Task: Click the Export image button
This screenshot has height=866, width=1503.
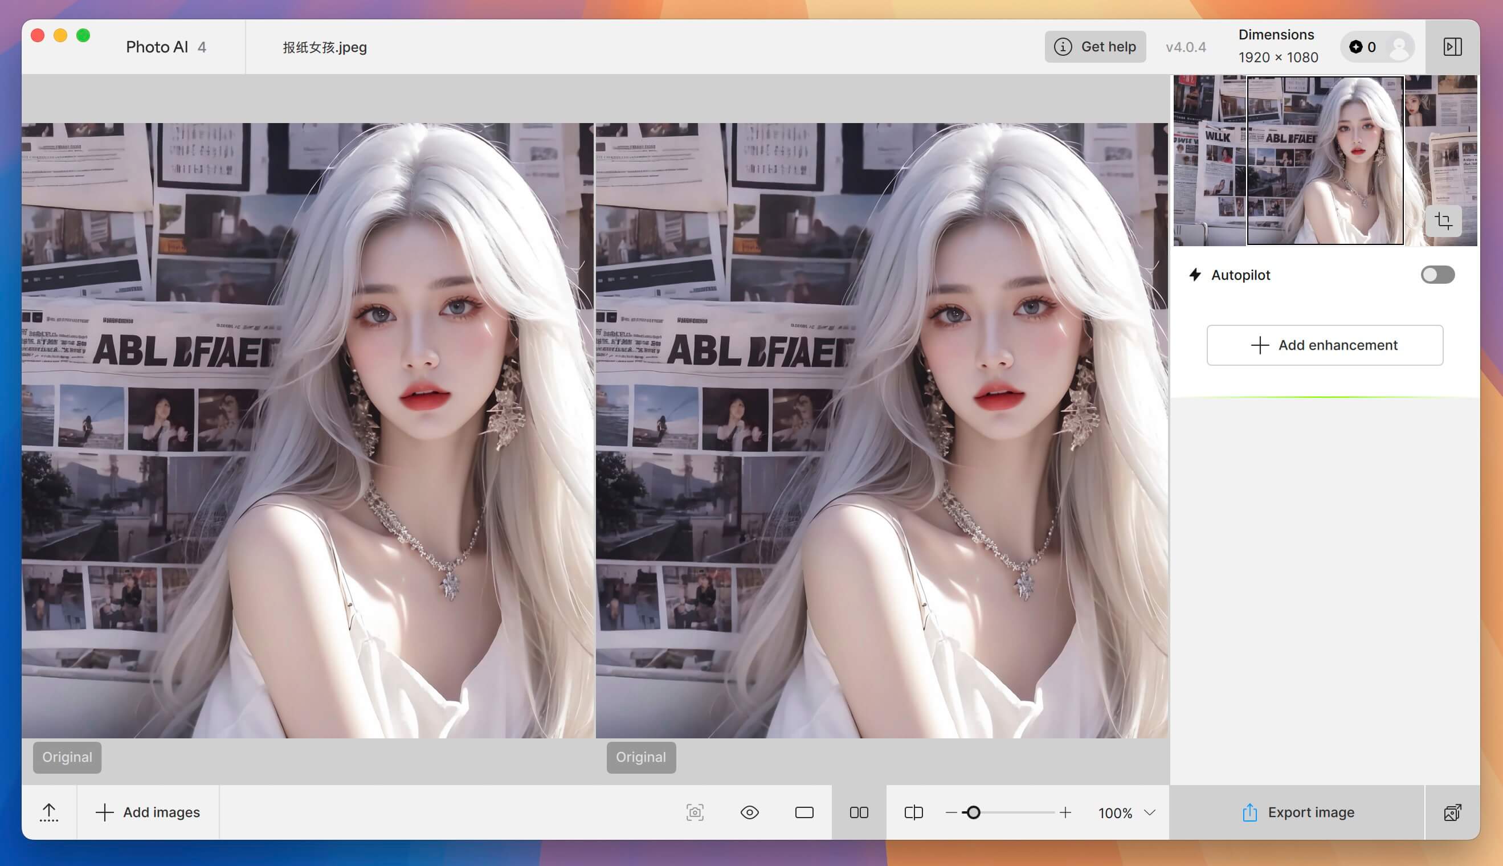Action: coord(1298,812)
